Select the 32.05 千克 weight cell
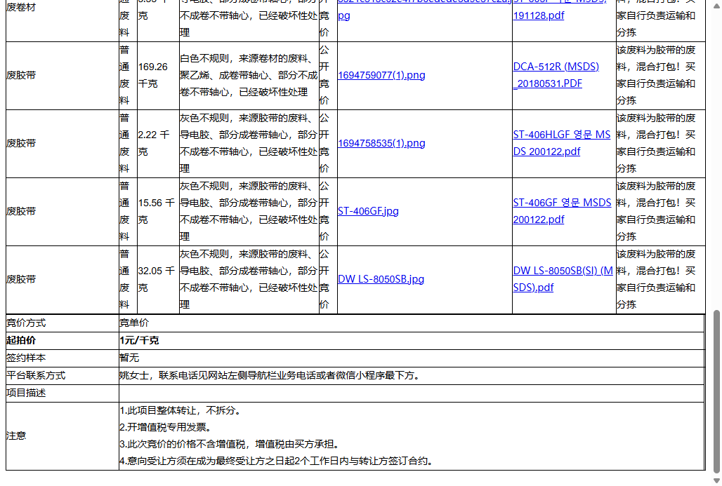 tap(159, 280)
